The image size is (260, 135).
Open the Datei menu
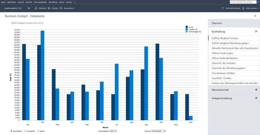(x=3, y=2)
